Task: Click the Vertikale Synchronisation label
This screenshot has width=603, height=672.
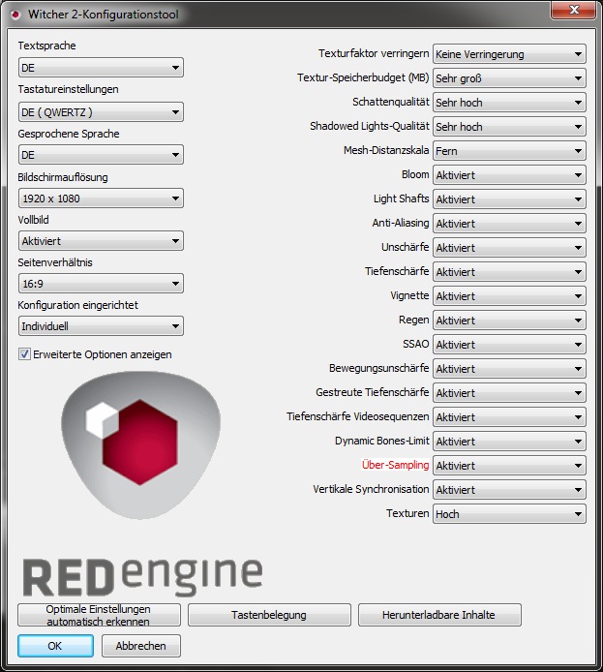Action: coord(371,489)
